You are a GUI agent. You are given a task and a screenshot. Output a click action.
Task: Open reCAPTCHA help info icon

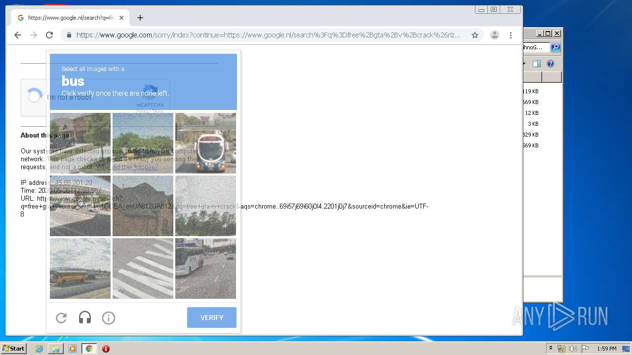109,318
